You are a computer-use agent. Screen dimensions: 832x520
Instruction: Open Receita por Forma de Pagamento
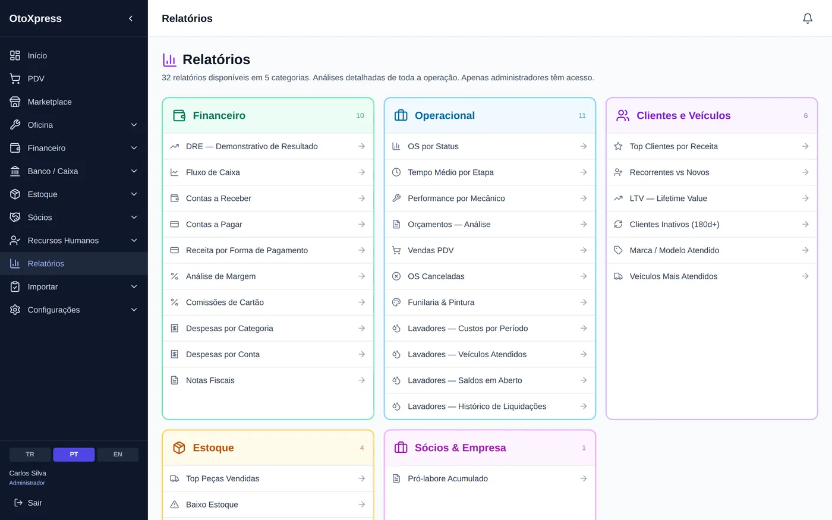268,250
